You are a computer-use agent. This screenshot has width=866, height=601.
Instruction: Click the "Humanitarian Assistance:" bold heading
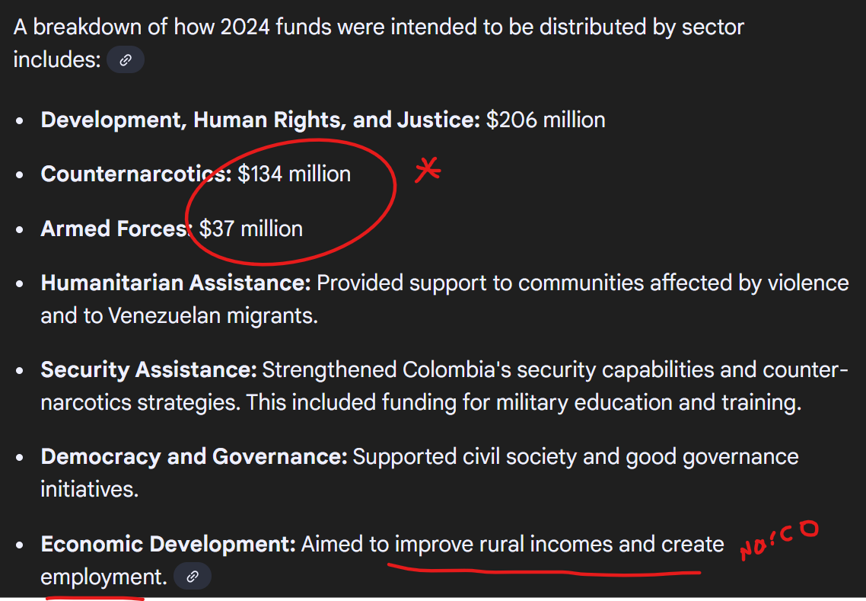pyautogui.click(x=176, y=283)
